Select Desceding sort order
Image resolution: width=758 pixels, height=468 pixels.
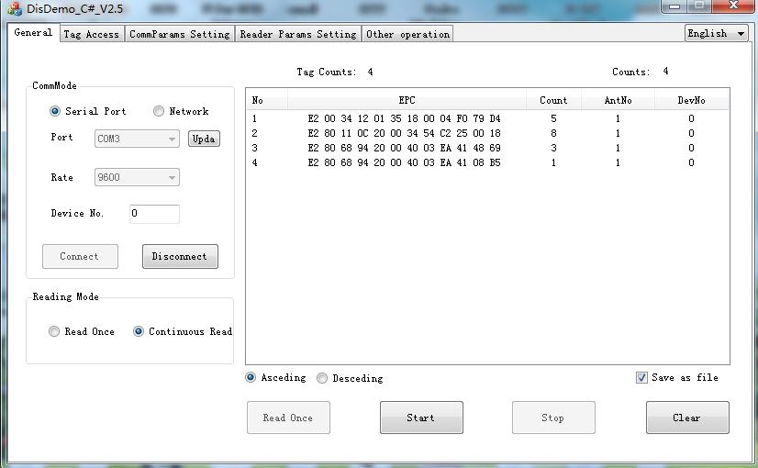pos(322,378)
